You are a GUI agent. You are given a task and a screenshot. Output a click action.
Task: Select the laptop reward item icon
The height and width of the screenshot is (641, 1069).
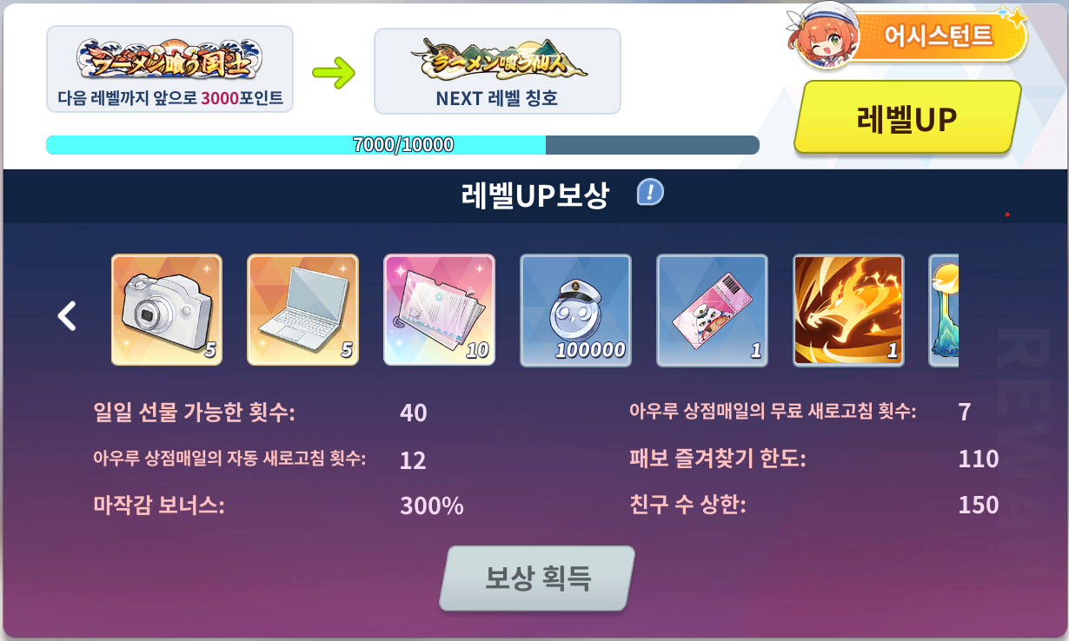tap(302, 309)
